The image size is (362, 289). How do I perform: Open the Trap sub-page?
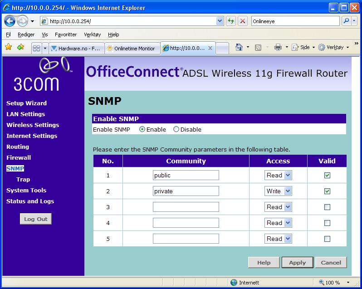[23, 179]
